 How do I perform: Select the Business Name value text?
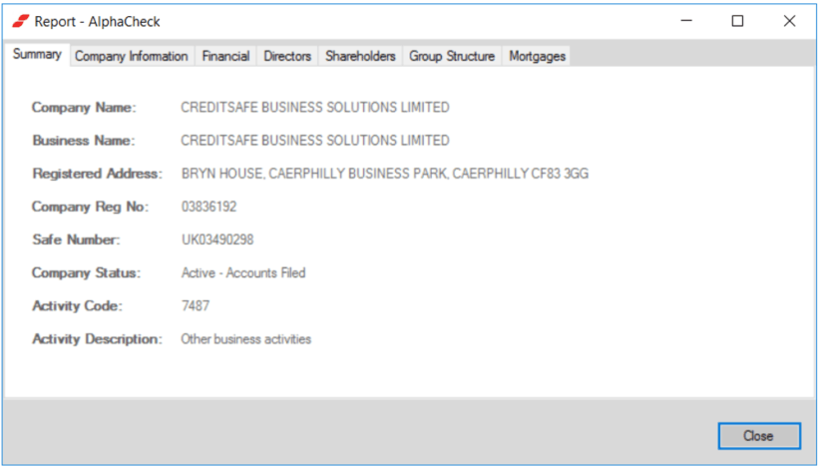click(315, 141)
